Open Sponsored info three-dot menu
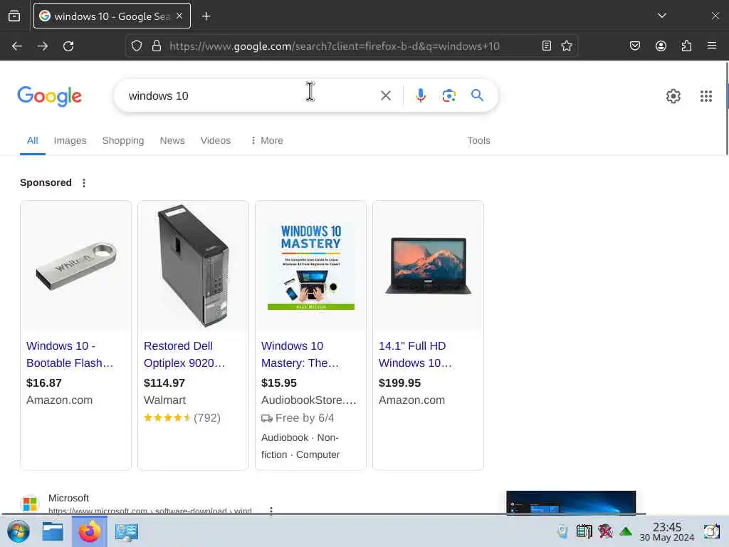This screenshot has width=729, height=547. (84, 183)
